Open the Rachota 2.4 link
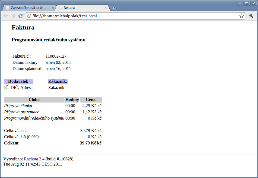 tap(34, 159)
